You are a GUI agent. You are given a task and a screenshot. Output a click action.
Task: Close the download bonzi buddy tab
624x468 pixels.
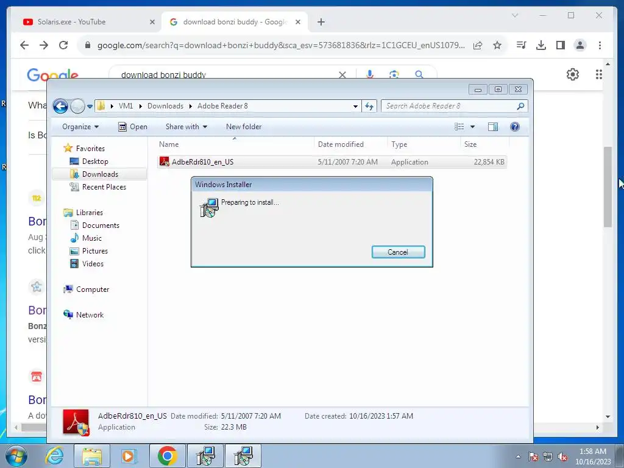(297, 22)
